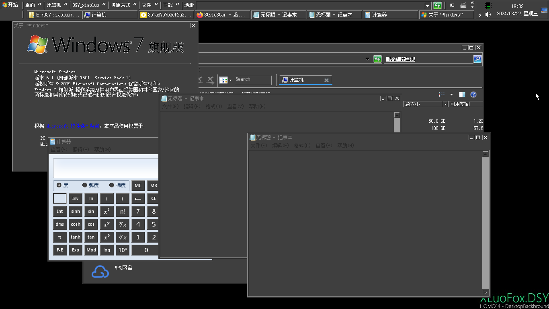Switch to the 关于 Windows taskbar item
The image size is (549, 309).
click(x=446, y=14)
